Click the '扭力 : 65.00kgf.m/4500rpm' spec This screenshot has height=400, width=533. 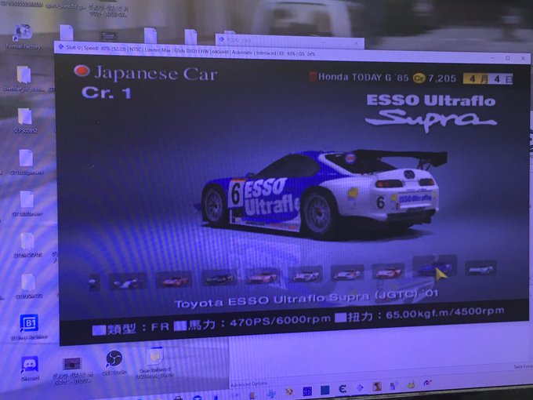click(x=419, y=314)
